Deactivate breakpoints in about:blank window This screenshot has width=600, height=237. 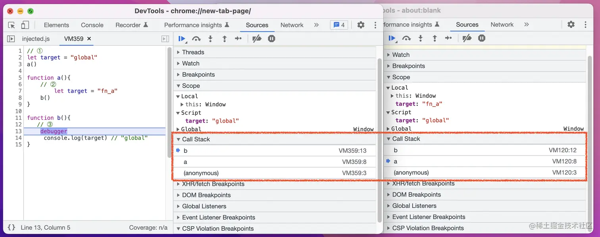(x=467, y=38)
